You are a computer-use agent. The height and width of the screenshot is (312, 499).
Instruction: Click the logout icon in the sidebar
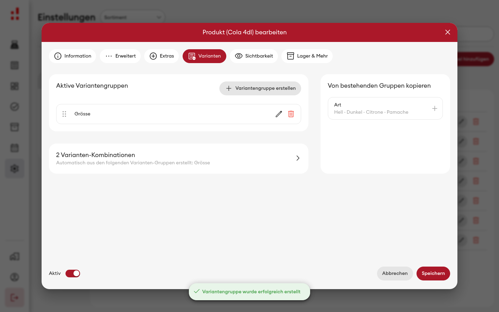(15, 297)
